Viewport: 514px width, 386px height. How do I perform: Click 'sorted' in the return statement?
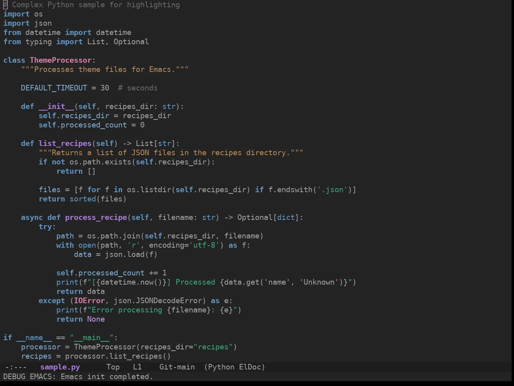(83, 199)
